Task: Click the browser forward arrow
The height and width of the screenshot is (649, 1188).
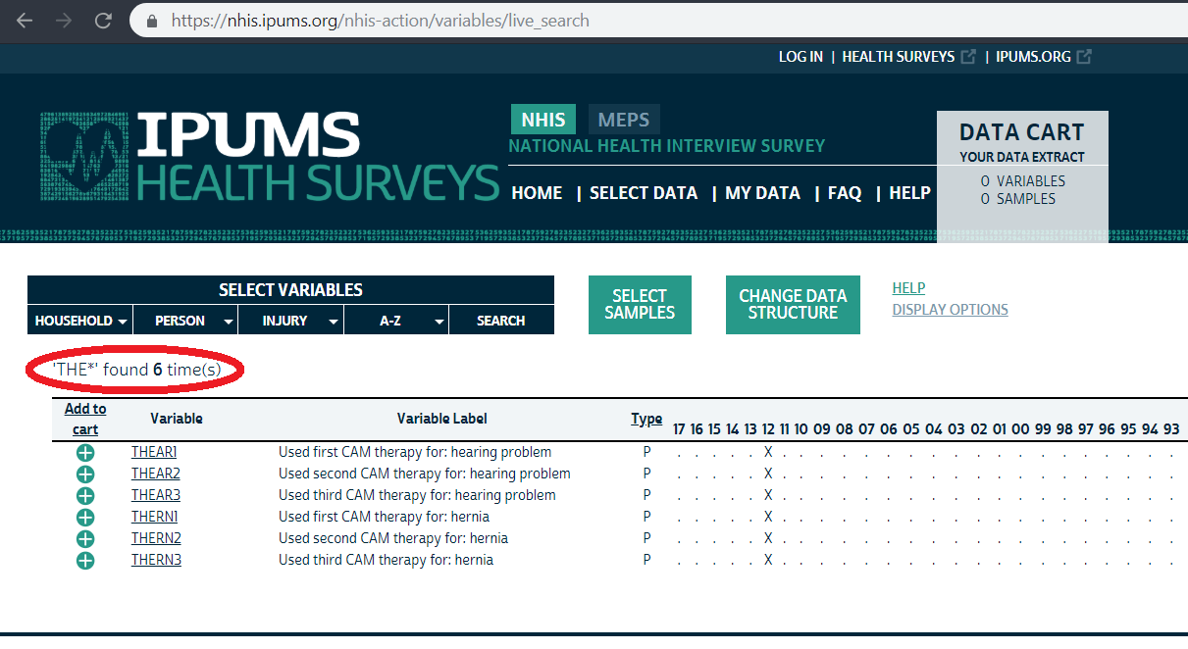Action: (x=63, y=20)
